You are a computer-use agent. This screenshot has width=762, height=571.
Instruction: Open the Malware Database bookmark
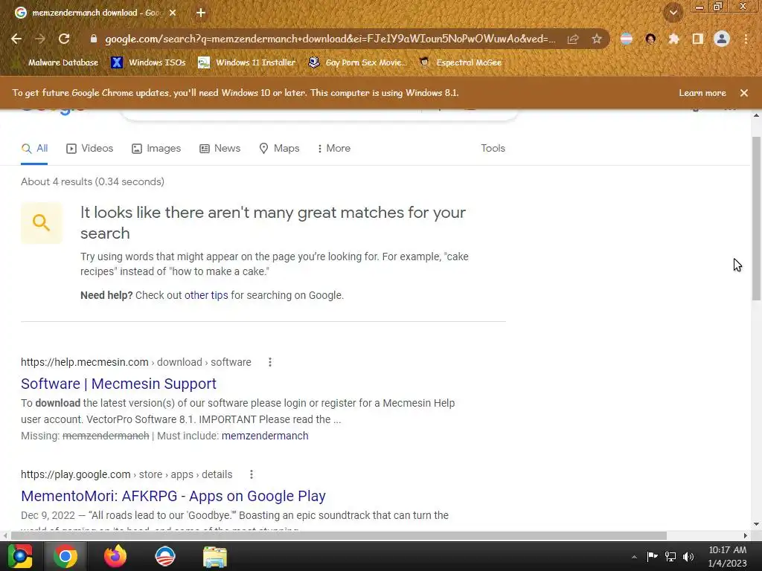(57, 62)
